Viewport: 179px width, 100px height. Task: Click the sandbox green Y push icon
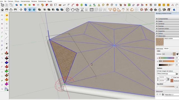(x=7, y=71)
